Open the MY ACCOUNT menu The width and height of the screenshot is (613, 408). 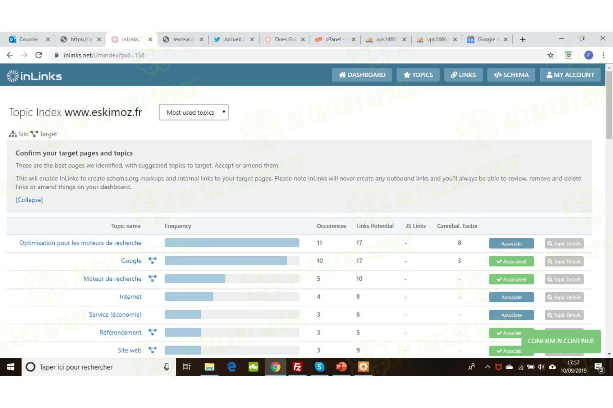point(570,75)
